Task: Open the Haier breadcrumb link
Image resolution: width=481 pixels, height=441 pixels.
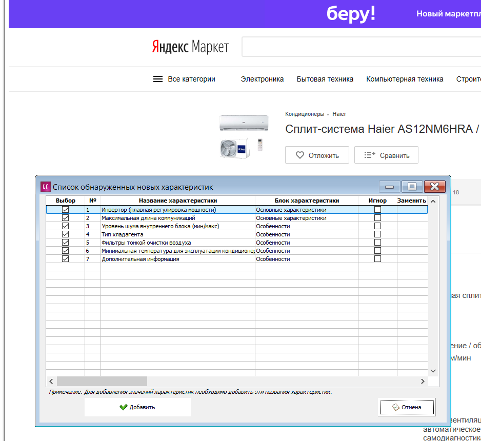Action: [339, 114]
